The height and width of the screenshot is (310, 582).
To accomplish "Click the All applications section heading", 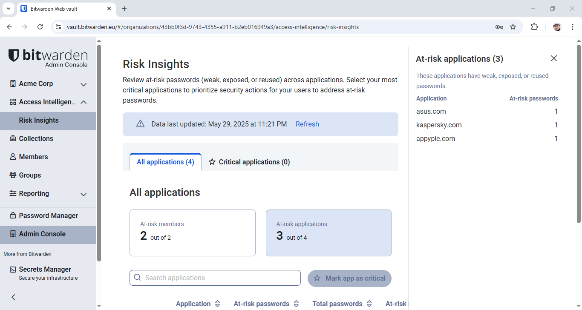I will pos(165,192).
